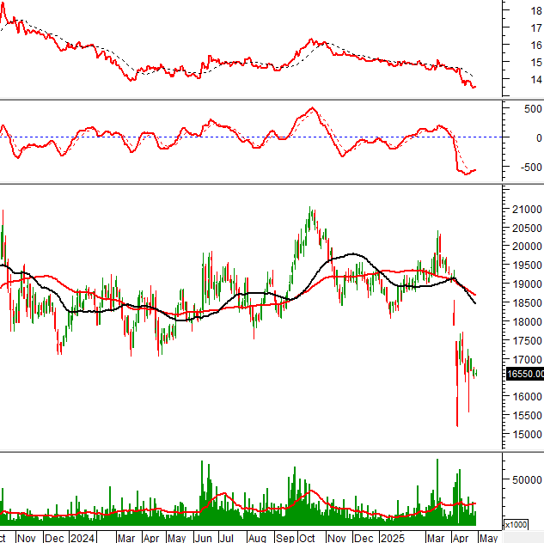This screenshot has height=543, width=544.
Task: Click the 16 label on top panel axis
Action: pyautogui.click(x=536, y=45)
